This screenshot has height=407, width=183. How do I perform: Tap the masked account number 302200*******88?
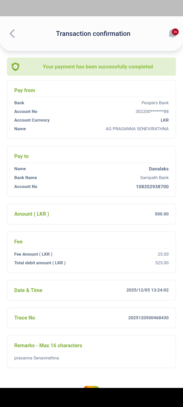click(152, 111)
